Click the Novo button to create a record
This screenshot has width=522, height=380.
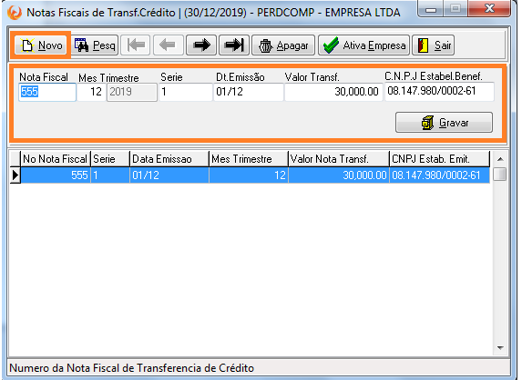41,45
